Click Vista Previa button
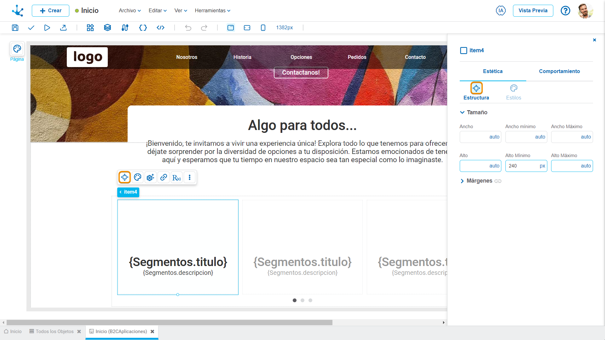This screenshot has height=340, width=605. [x=533, y=10]
